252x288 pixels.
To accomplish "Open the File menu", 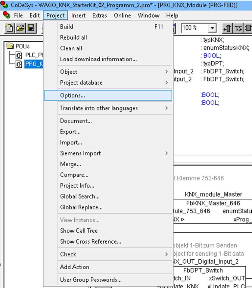I will tap(18, 15).
